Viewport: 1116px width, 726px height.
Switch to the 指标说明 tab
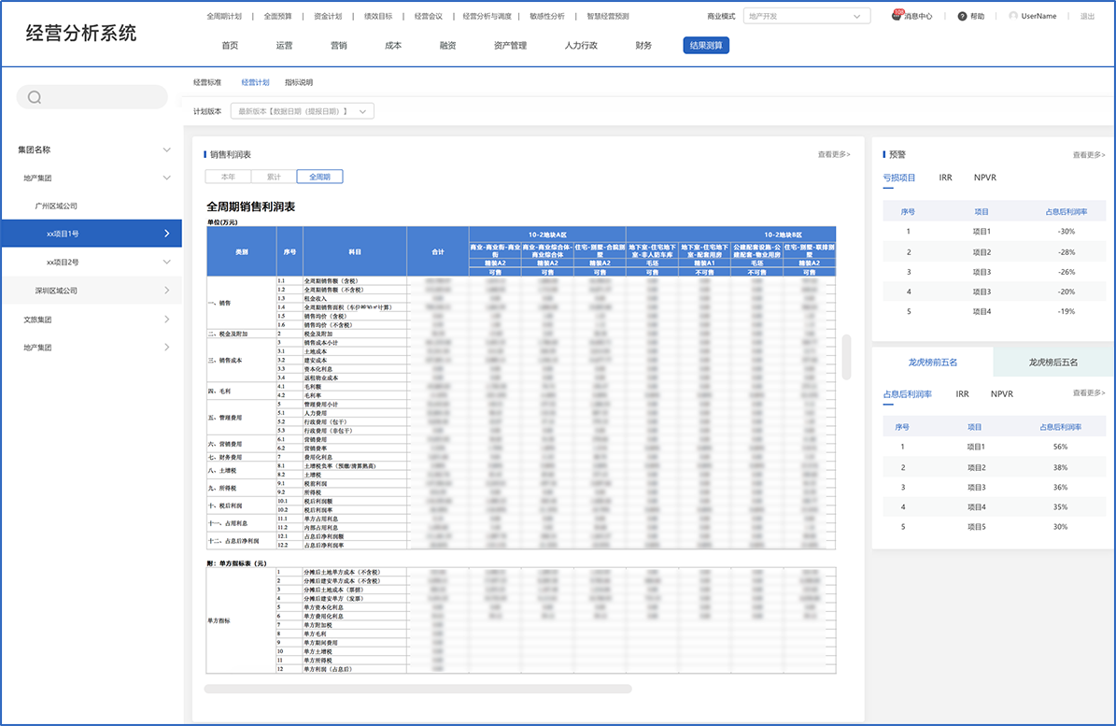coord(299,82)
